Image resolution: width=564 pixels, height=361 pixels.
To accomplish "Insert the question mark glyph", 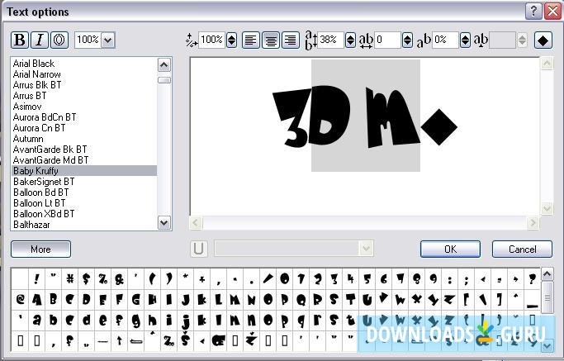I will (x=533, y=278).
